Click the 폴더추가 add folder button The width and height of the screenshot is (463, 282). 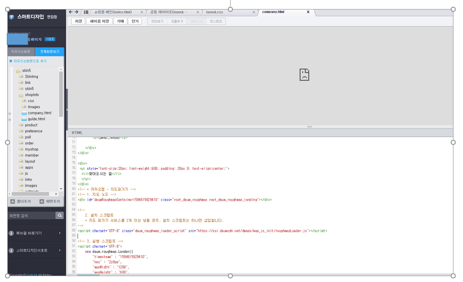(x=20, y=202)
